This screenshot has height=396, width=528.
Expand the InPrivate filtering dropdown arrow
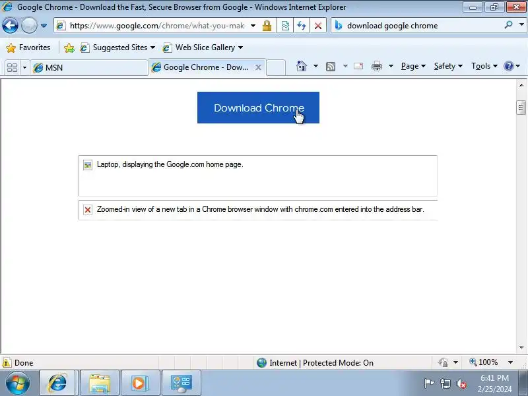pyautogui.click(x=455, y=362)
